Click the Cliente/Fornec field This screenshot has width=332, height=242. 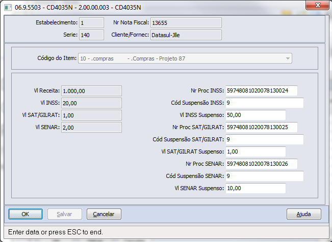click(x=186, y=35)
